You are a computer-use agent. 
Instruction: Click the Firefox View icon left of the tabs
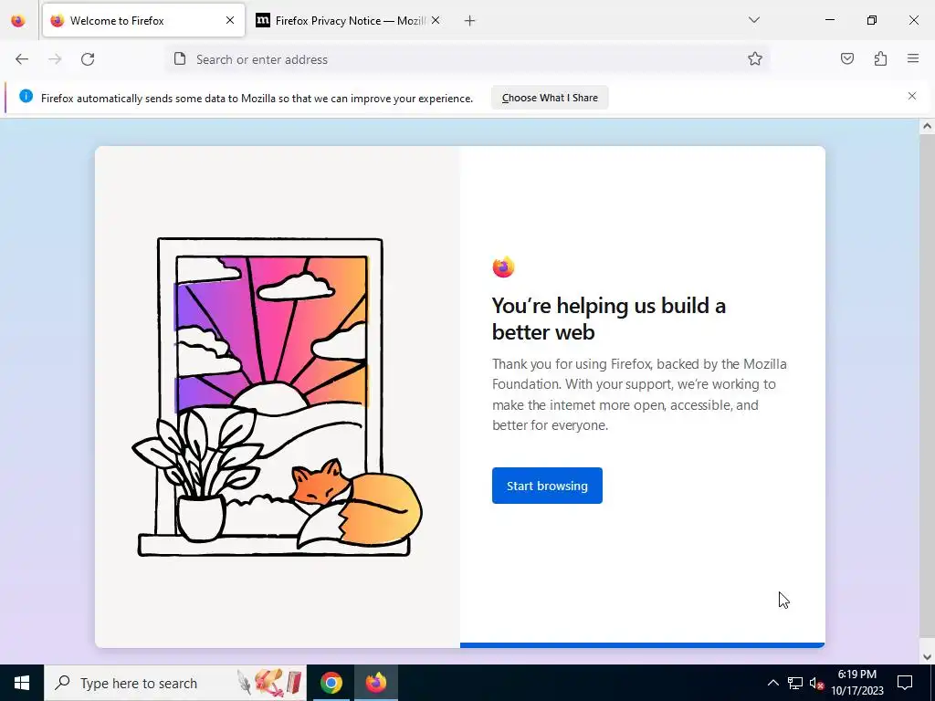[18, 20]
